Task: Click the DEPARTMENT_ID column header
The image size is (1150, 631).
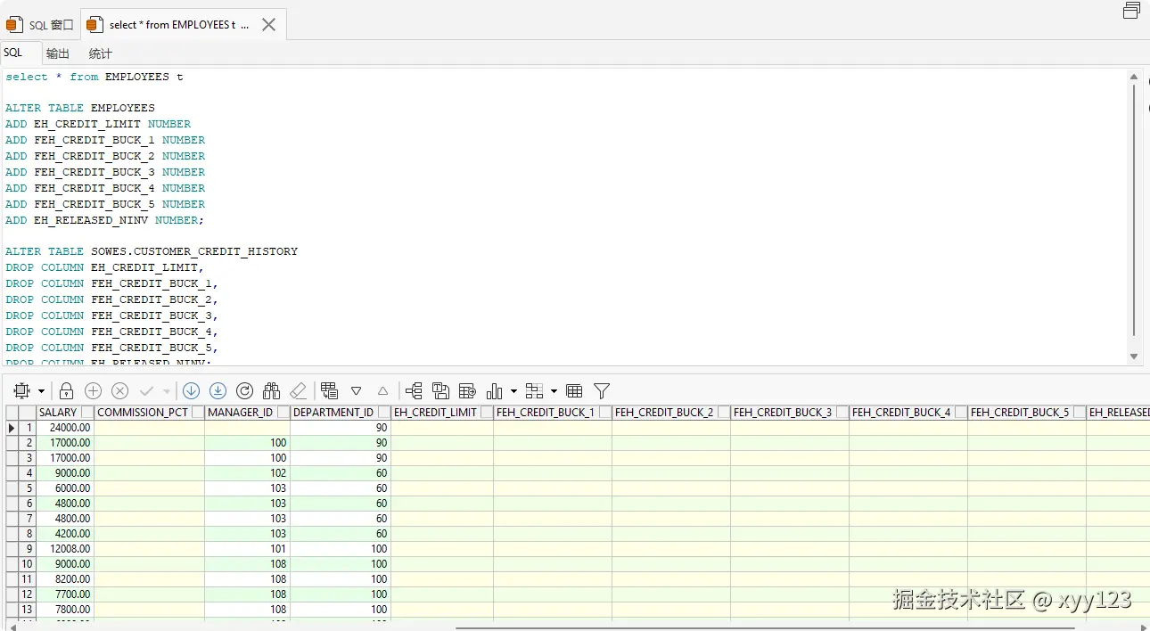Action: [333, 413]
